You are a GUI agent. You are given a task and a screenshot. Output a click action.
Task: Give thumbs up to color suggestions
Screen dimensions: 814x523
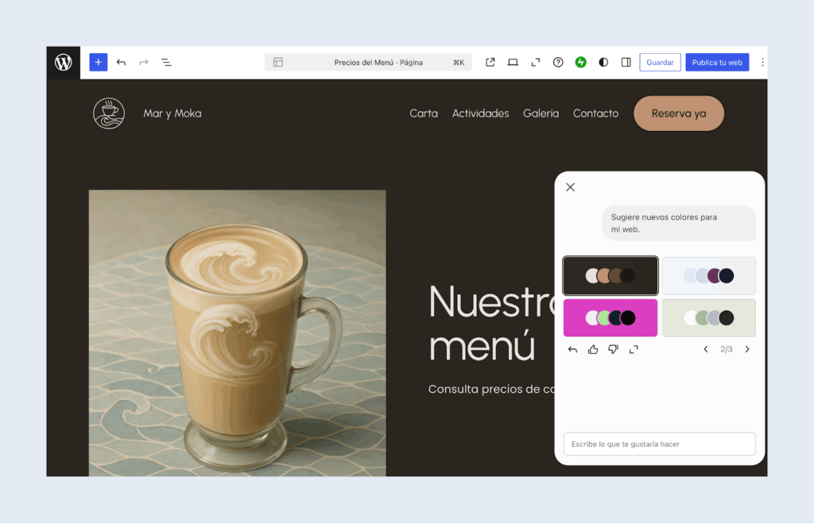tap(593, 349)
